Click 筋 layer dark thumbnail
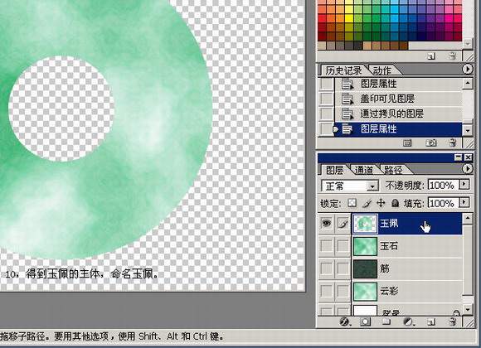Screen dimensions: 481x348 tap(366, 269)
